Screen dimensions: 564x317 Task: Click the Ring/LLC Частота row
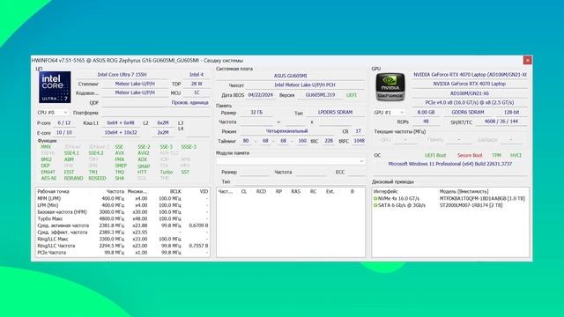[122, 246]
